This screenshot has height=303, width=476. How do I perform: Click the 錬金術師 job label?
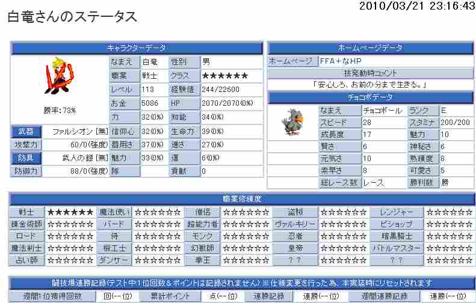tap(26, 224)
